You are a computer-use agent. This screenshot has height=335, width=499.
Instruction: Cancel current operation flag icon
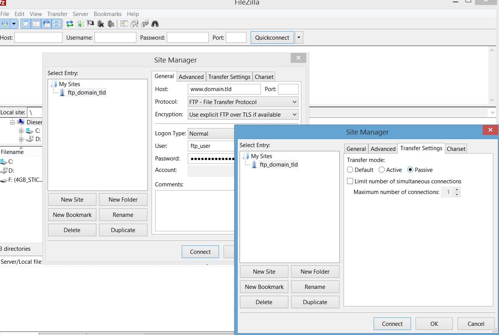90,24
